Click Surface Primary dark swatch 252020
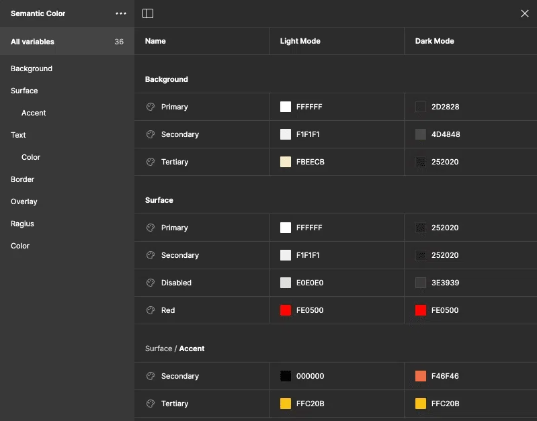537x421 pixels. point(420,228)
